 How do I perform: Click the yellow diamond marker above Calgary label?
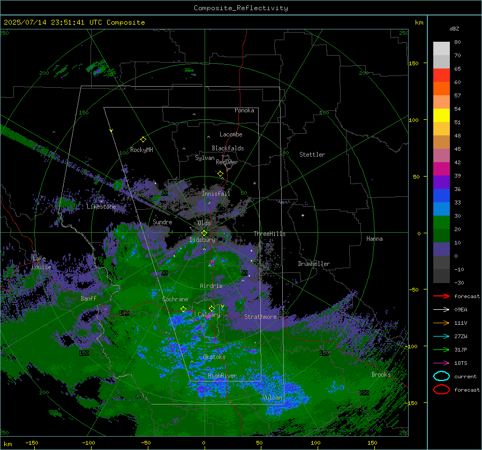(x=212, y=308)
